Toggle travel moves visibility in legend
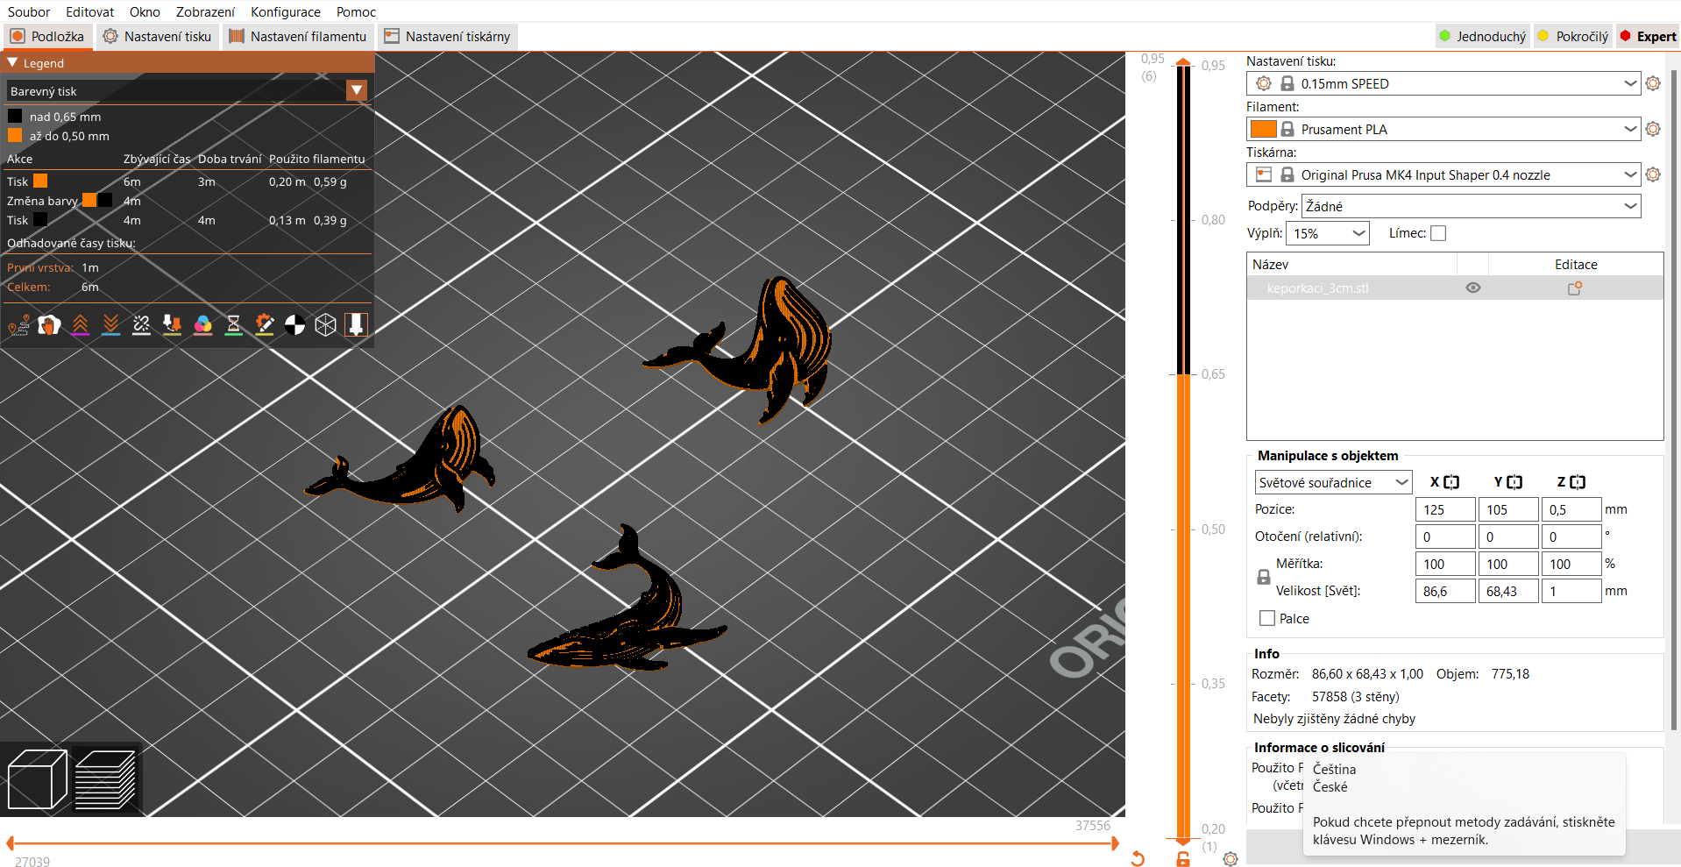The height and width of the screenshot is (867, 1681). pyautogui.click(x=19, y=325)
